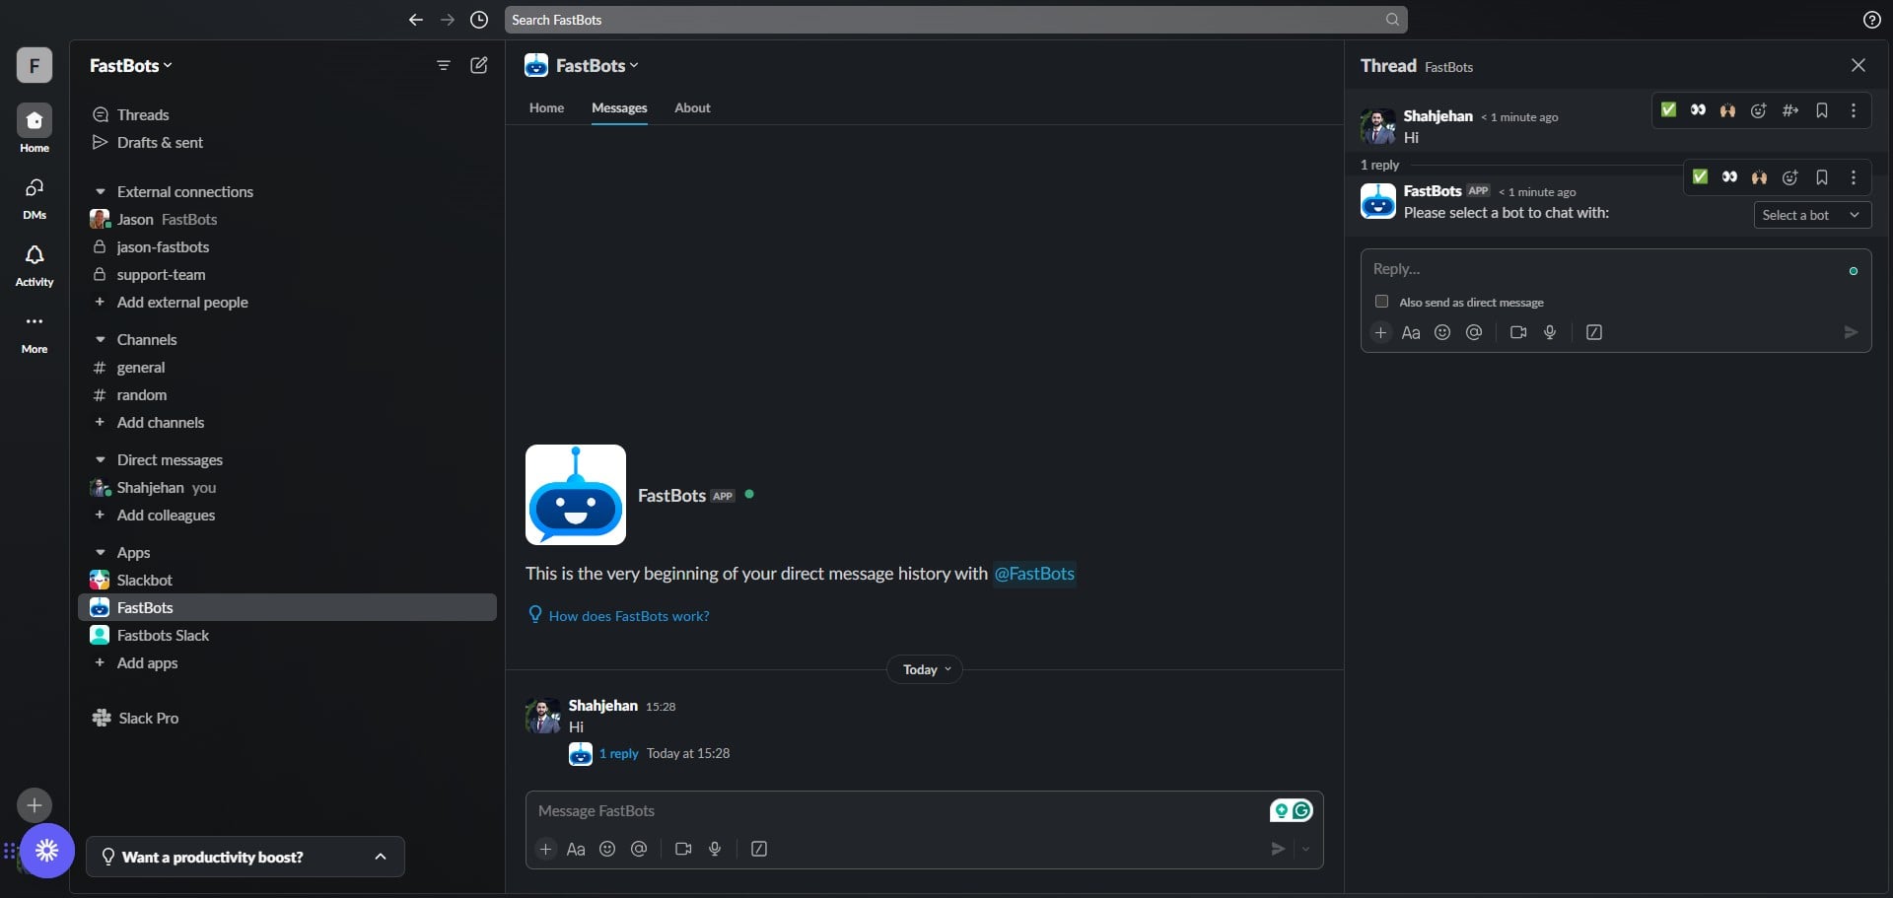Click the large FastBots bot avatar image

click(x=576, y=495)
